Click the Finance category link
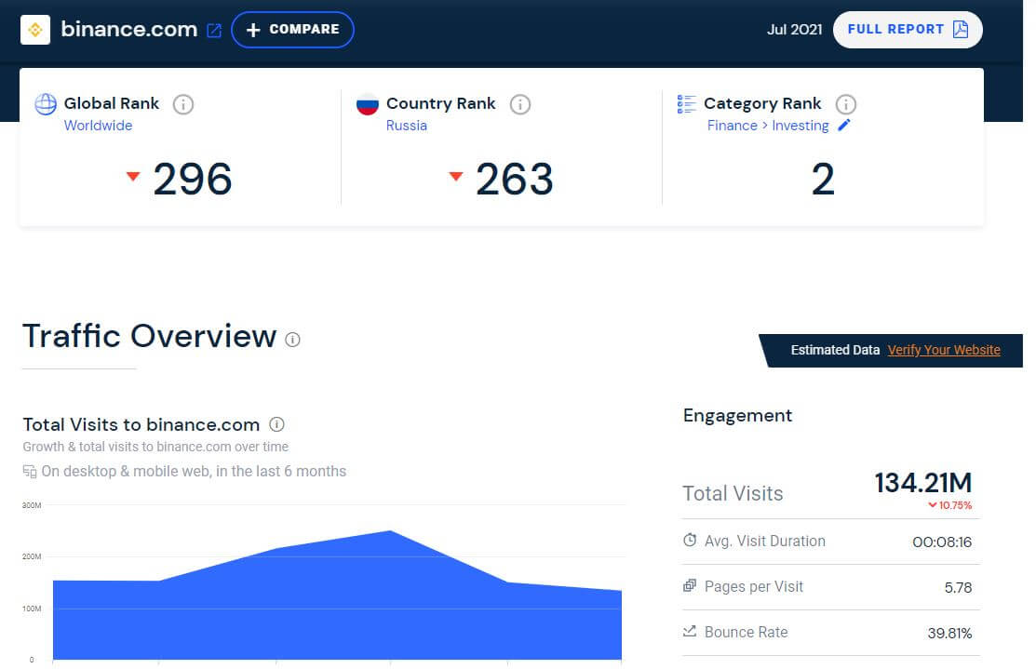Image resolution: width=1036 pixels, height=669 pixels. pyautogui.click(x=732, y=126)
